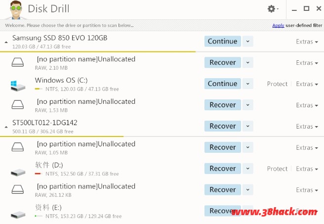Collapse the Samsung SSD 850 EVO drive
Screen dimensions: 324x224
(6, 42)
